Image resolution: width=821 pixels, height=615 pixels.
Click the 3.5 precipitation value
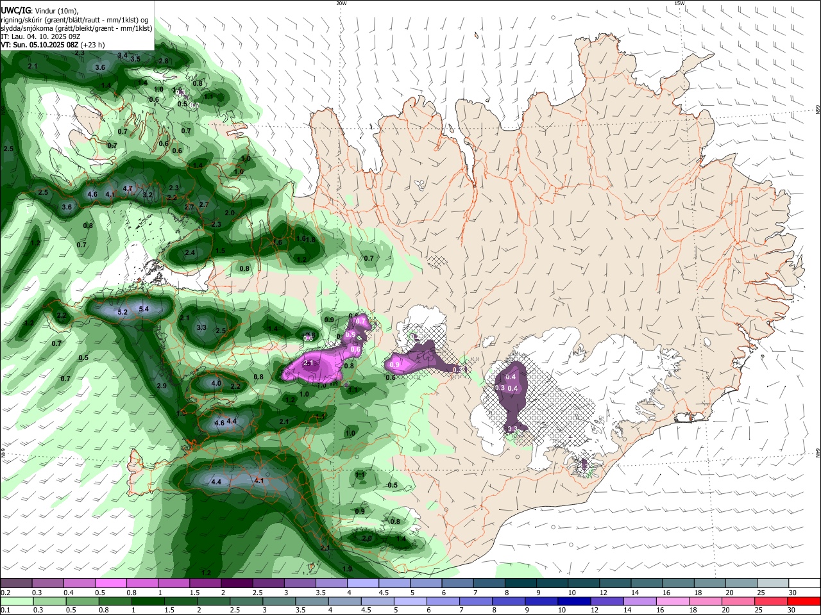pos(135,59)
